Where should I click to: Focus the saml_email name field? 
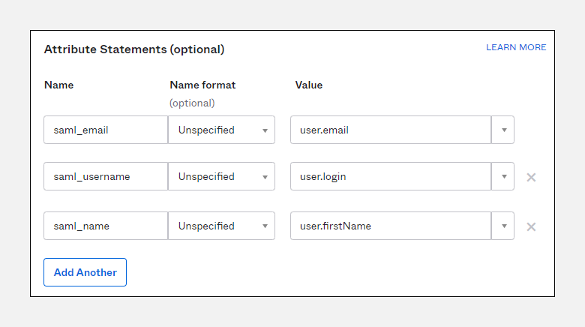pyautogui.click(x=106, y=130)
